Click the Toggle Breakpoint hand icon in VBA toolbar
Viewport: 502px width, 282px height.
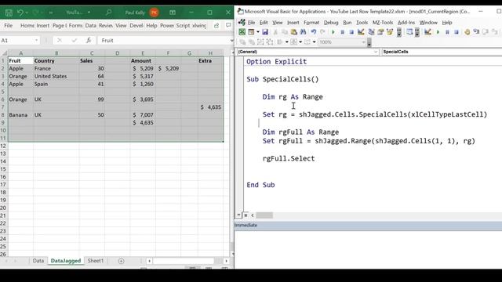(x=467, y=32)
